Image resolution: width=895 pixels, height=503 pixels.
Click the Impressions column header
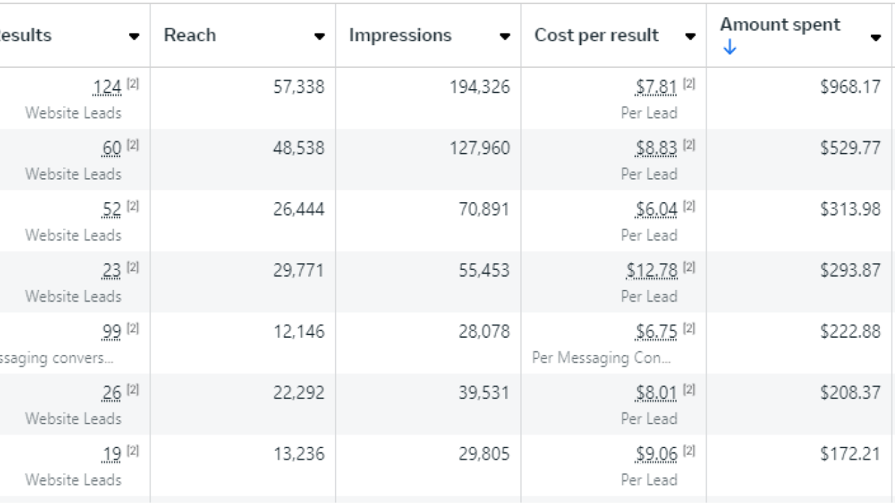coord(400,36)
